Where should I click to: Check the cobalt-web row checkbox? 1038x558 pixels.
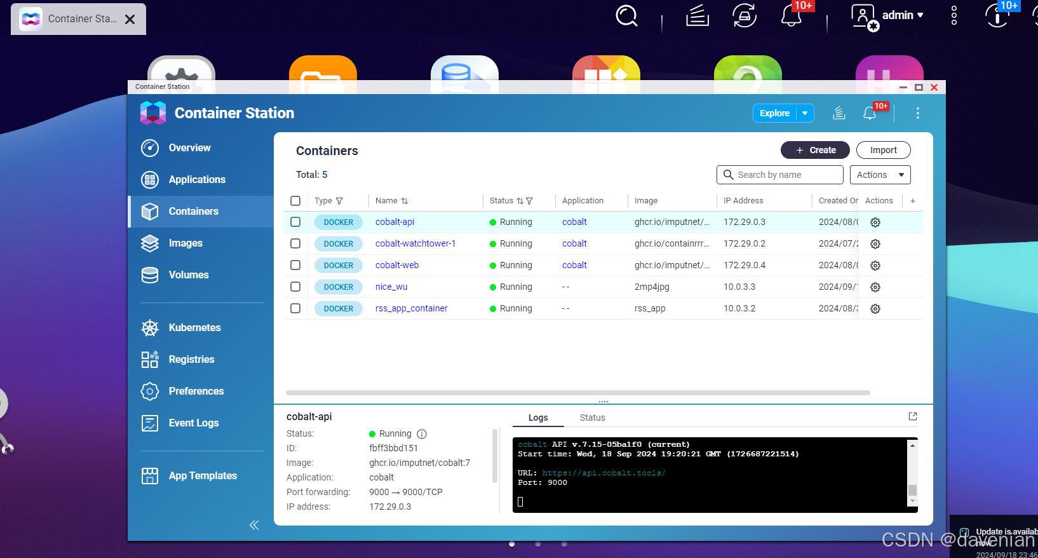click(295, 265)
